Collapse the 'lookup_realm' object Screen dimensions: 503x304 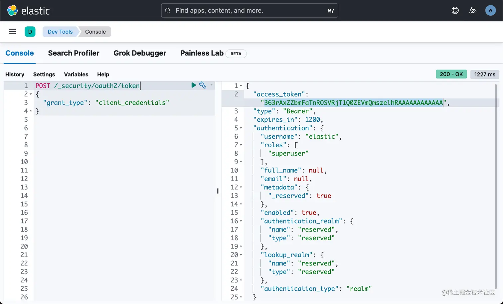[241, 254]
